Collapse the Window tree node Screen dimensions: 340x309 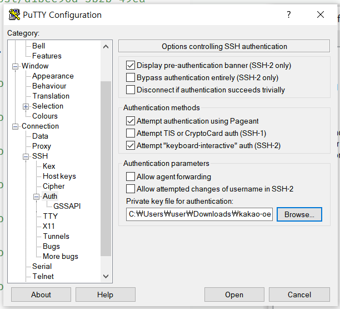[x=15, y=66]
